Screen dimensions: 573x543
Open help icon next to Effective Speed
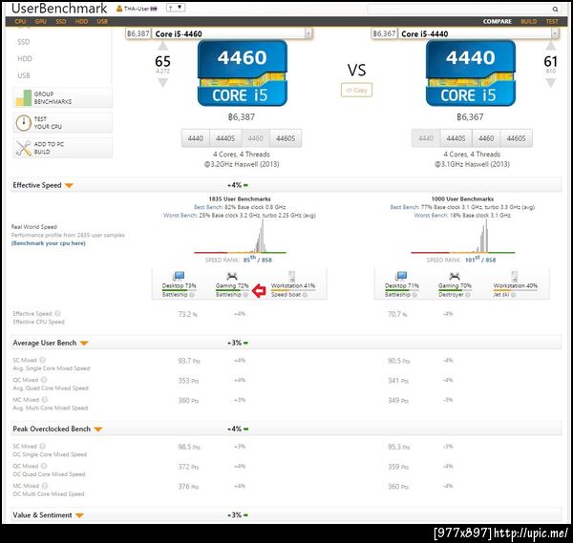point(57,313)
